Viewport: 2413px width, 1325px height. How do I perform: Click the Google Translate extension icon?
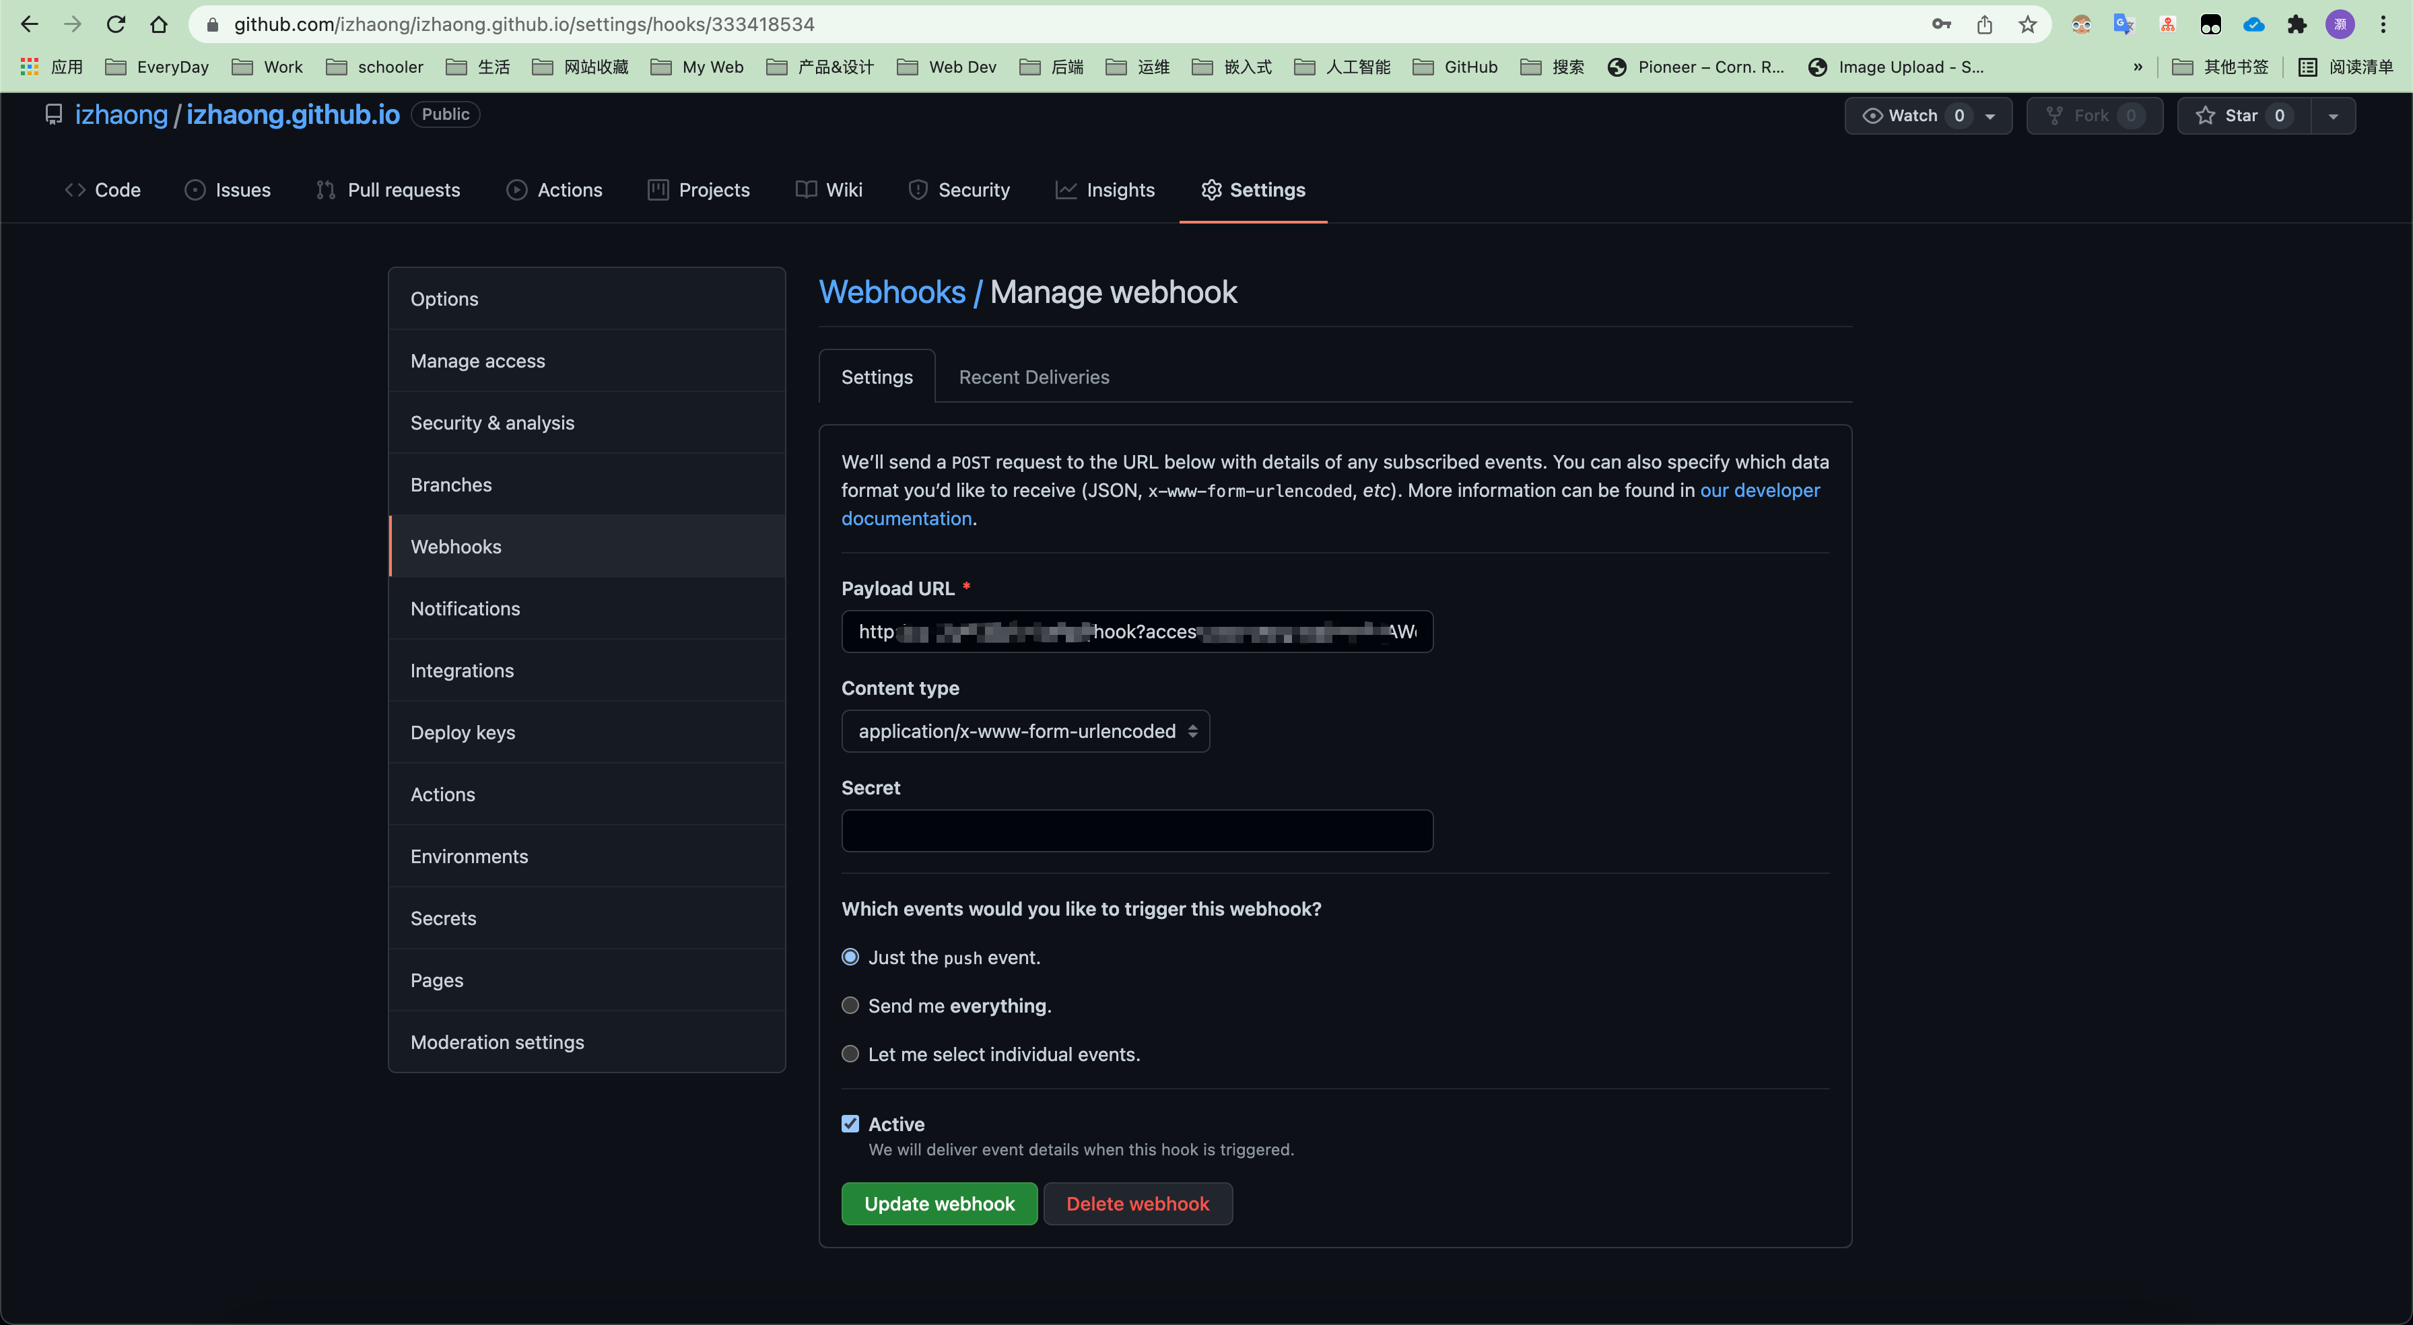[2123, 24]
